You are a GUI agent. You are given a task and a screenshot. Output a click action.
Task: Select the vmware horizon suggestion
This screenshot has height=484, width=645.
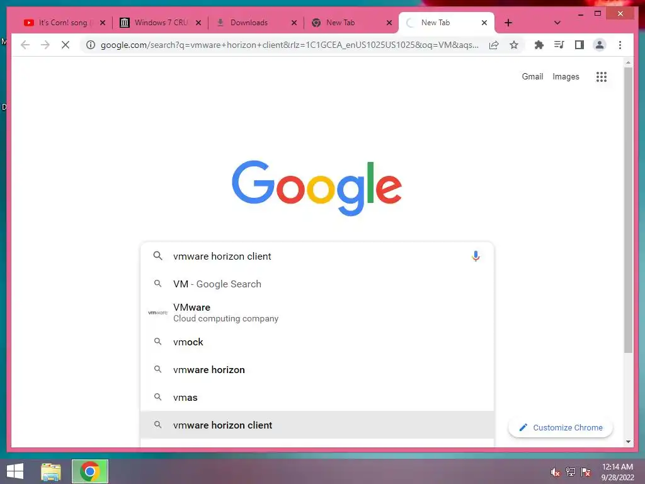click(317, 369)
